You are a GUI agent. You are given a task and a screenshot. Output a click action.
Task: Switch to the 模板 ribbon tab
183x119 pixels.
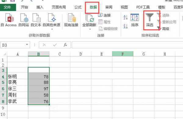(x=162, y=7)
